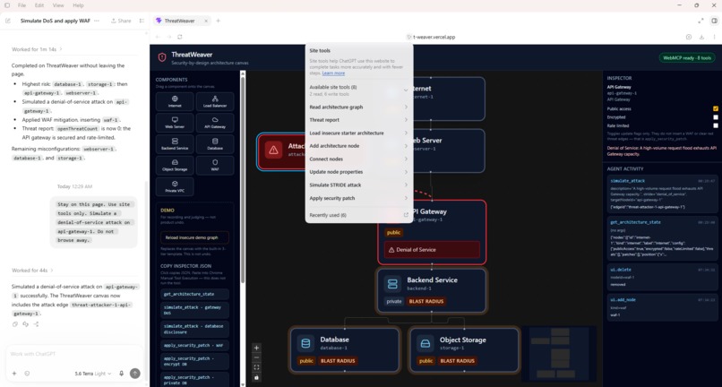Image resolution: width=722 pixels, height=387 pixels.
Task: Copy apply_security_patch WAF JSON
Action: (x=194, y=345)
